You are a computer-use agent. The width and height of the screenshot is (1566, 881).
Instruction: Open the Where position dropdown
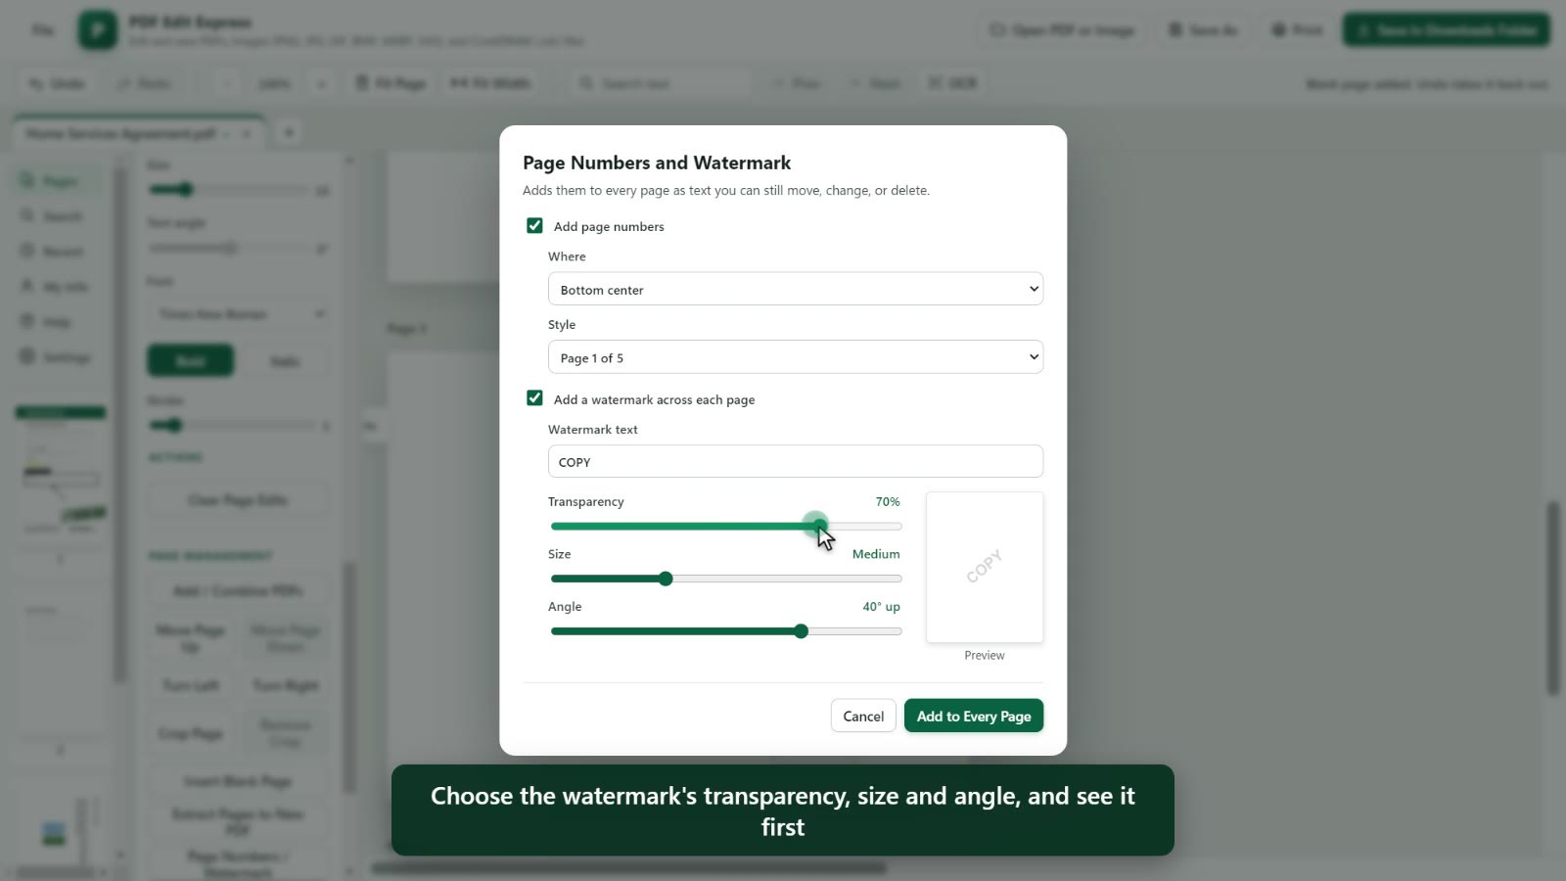tap(796, 289)
